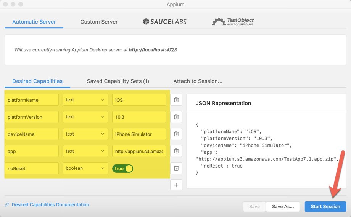Open Desired Capabilities Documentation link
The width and height of the screenshot is (351, 217).
50,205
